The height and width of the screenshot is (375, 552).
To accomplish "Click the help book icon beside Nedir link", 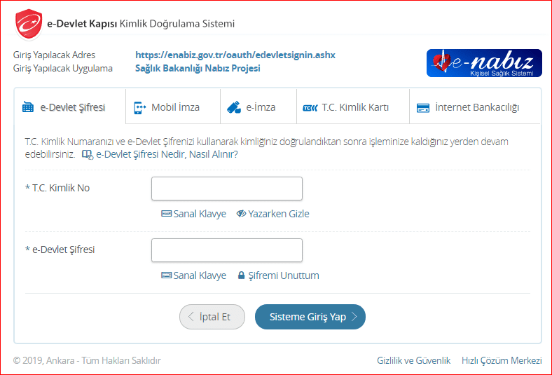I will 88,155.
